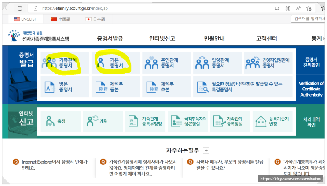327x186 pixels.
Task: Click the 등록기준지 변경 house icon
Action: pyautogui.click(x=261, y=121)
